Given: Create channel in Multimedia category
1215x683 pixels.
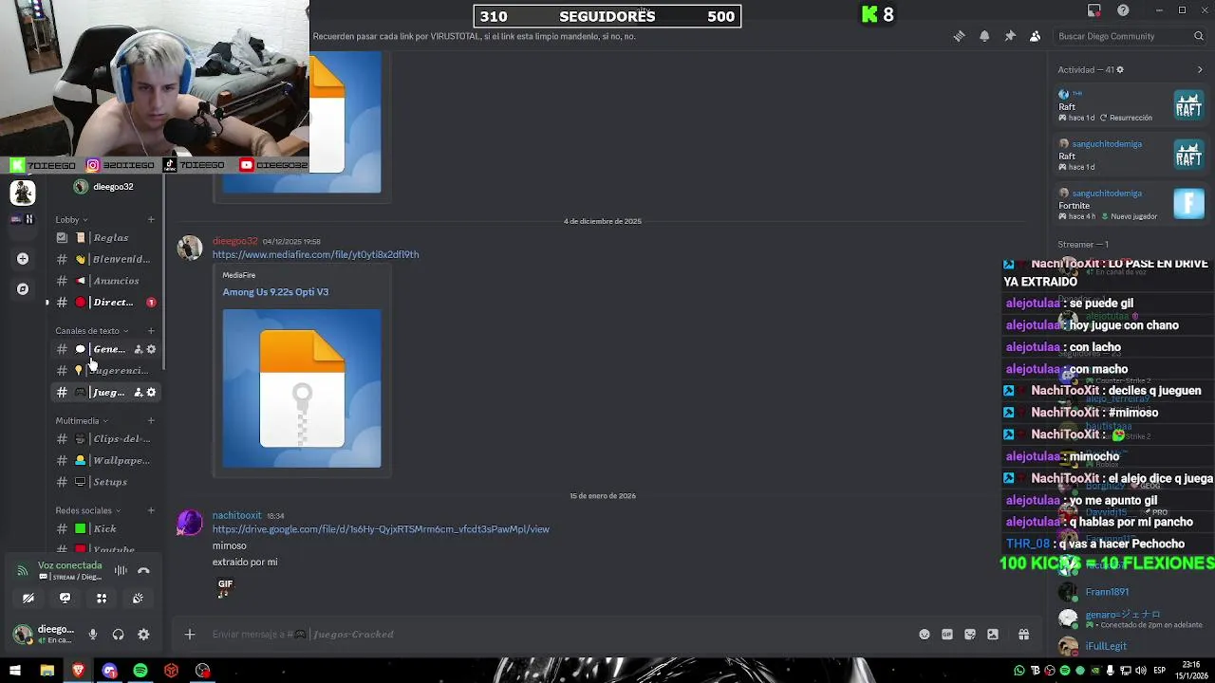Looking at the screenshot, I should (151, 420).
